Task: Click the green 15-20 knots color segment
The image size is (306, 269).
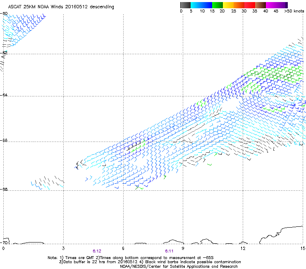Action: [x=218, y=5]
